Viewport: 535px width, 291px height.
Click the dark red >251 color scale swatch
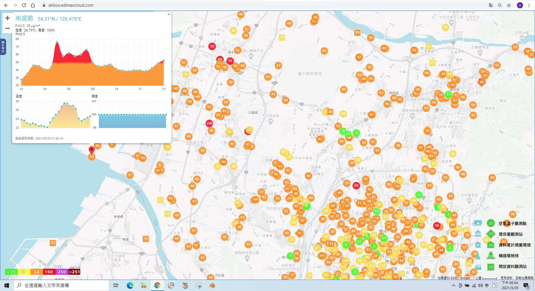click(74, 272)
